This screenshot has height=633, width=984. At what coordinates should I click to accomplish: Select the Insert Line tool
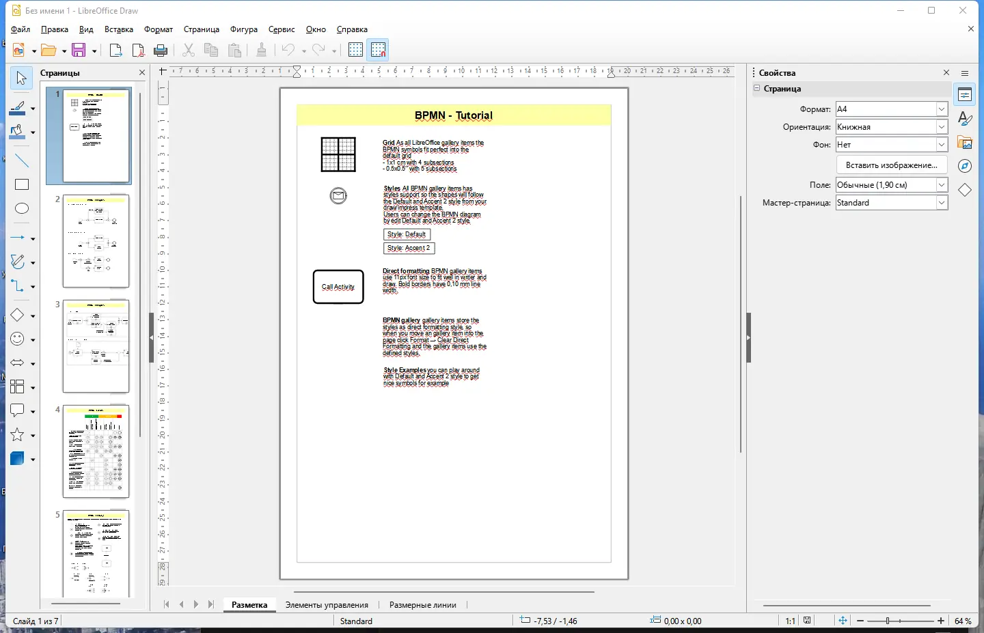22,160
